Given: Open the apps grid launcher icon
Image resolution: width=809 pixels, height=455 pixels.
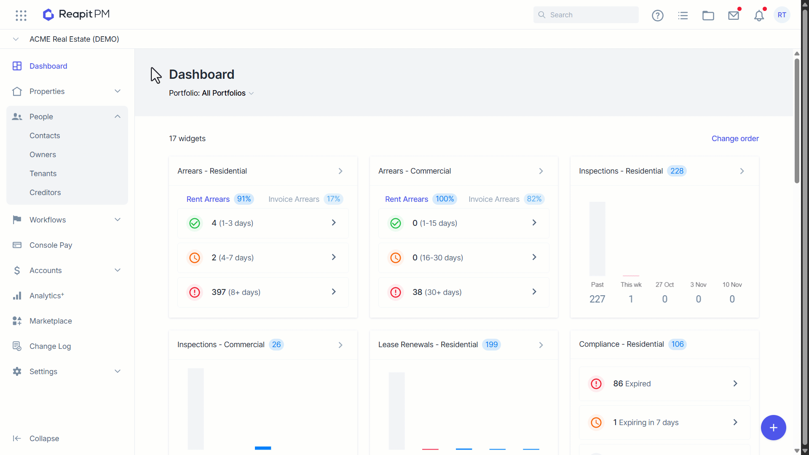Looking at the screenshot, I should [x=21, y=15].
